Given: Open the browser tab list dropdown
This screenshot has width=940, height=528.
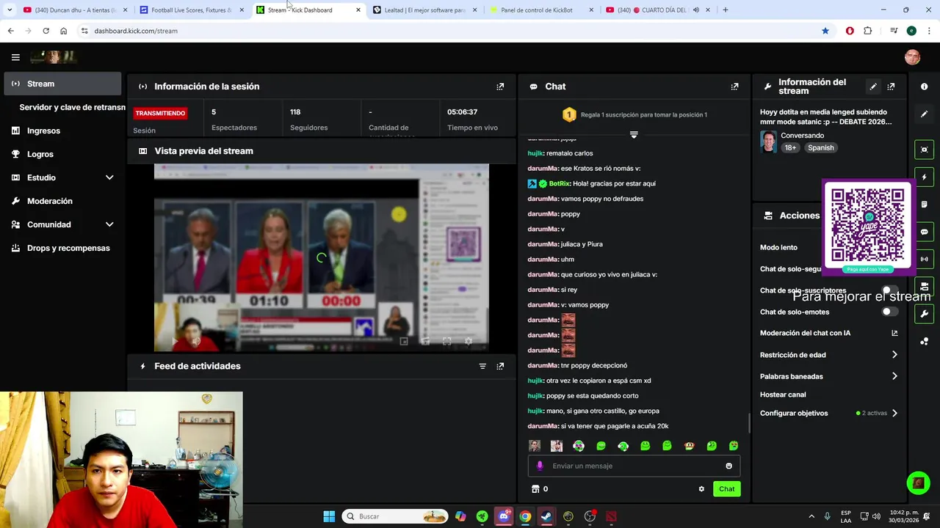Looking at the screenshot, I should point(10,10).
